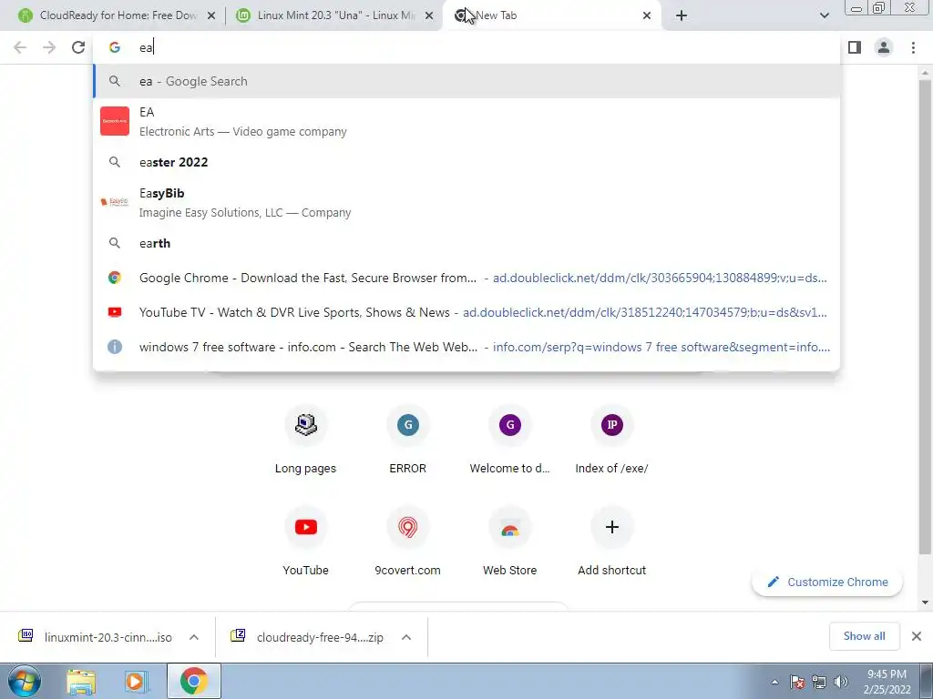Choose the EasyBib suggestion

click(x=466, y=203)
